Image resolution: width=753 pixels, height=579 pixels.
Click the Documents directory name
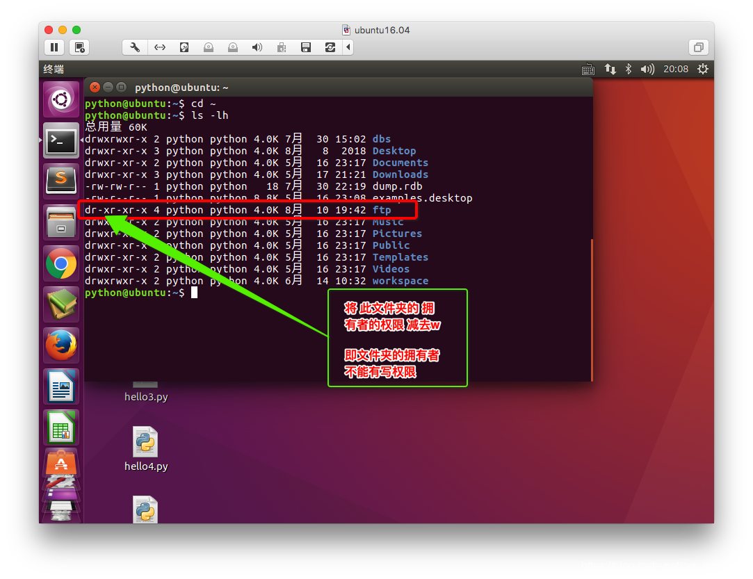click(400, 163)
